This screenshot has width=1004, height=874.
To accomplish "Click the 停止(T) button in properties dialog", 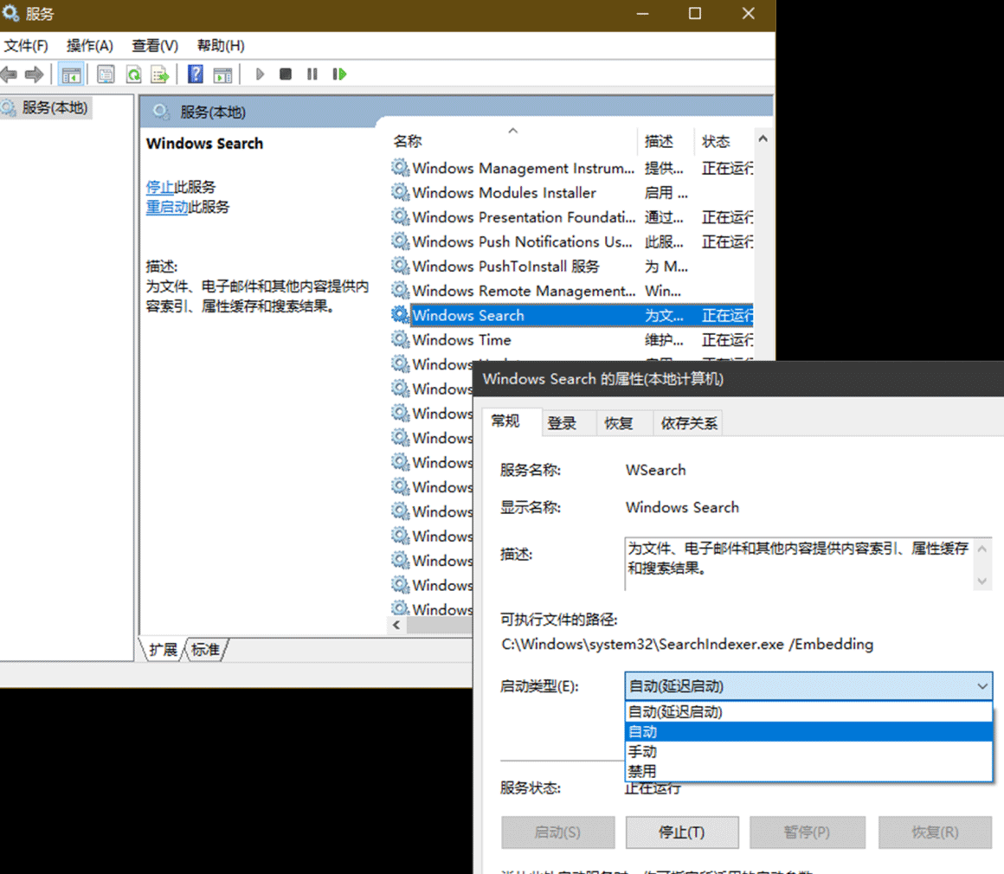I will [x=682, y=832].
